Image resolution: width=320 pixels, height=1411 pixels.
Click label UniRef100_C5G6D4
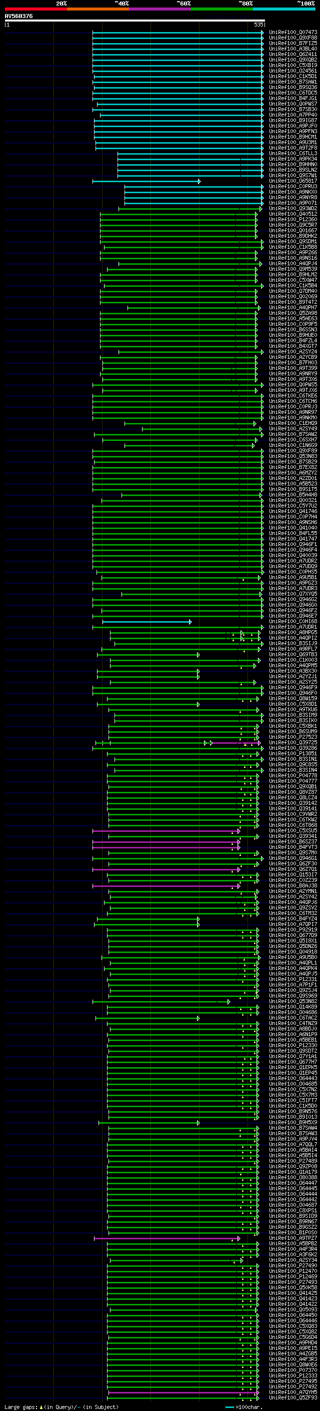tap(293, 1338)
